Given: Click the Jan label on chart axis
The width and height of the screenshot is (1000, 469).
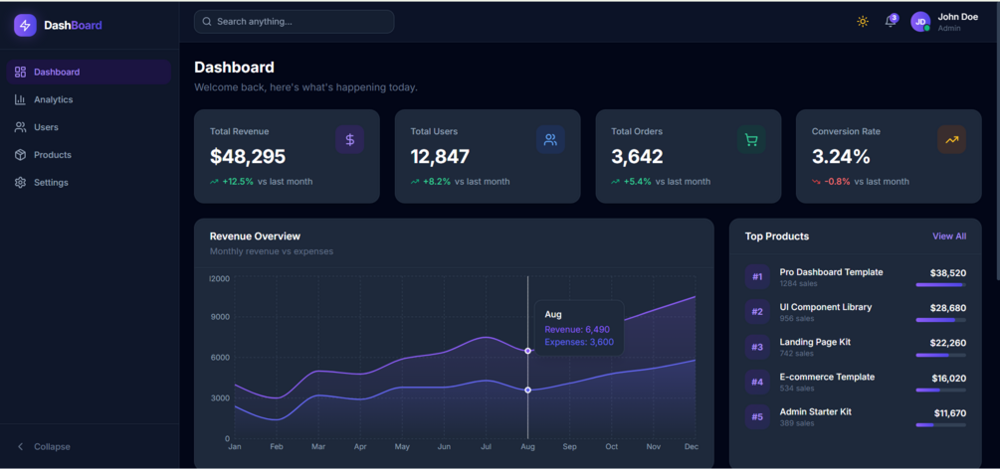Looking at the screenshot, I should pyautogui.click(x=235, y=447).
